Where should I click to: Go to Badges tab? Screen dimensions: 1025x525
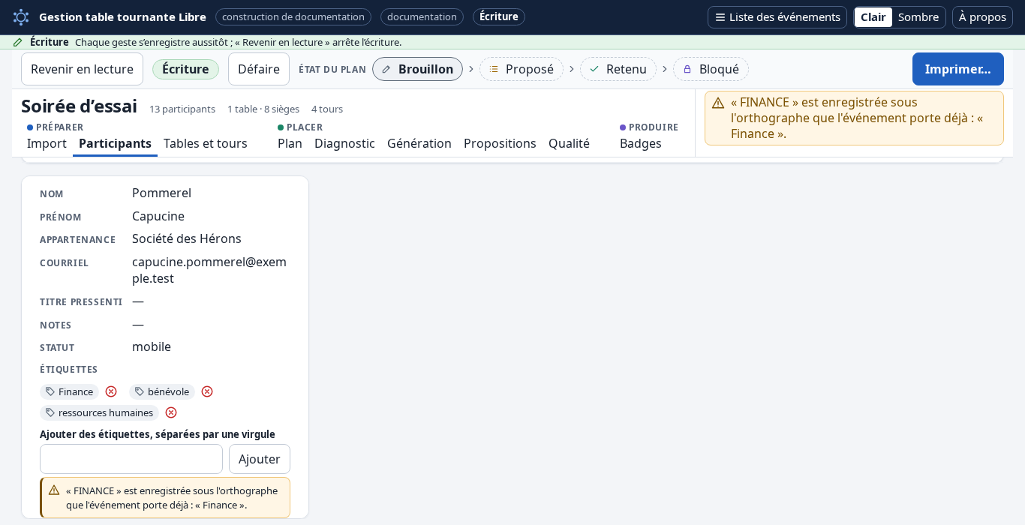tap(641, 143)
